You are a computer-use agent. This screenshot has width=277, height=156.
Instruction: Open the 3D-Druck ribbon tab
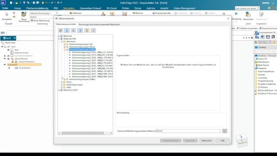(112, 8)
